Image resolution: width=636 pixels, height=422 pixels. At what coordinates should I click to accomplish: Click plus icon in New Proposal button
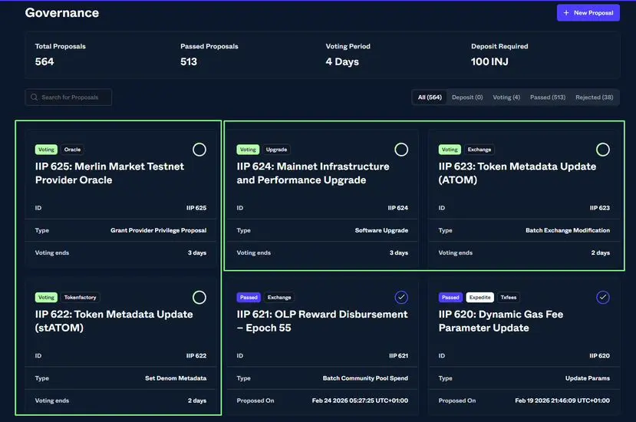[x=566, y=13]
